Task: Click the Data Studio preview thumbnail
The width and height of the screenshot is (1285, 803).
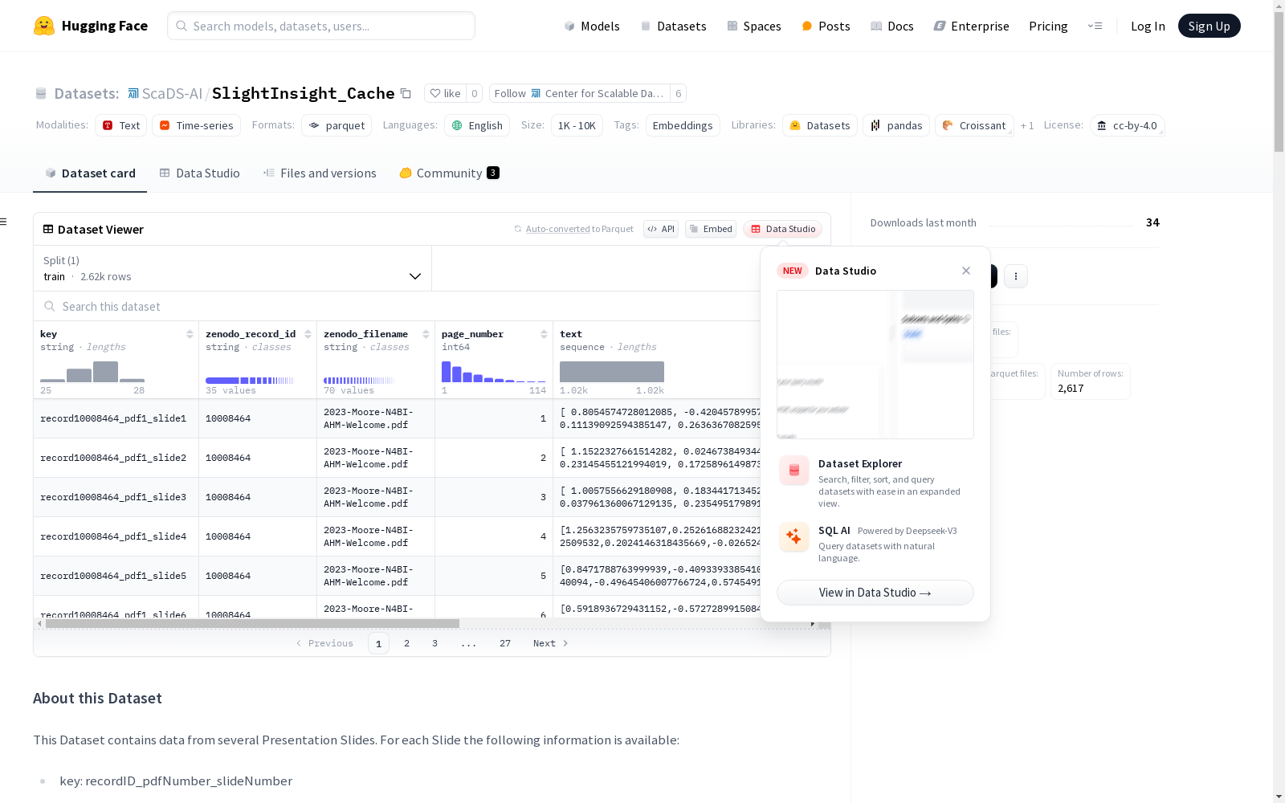Action: click(x=875, y=365)
